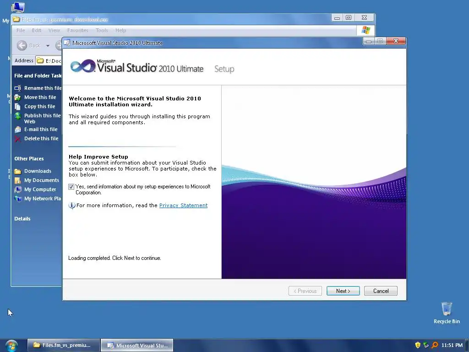Collapse File and Folder Tasks section header
This screenshot has height=352, width=469.
38,76
